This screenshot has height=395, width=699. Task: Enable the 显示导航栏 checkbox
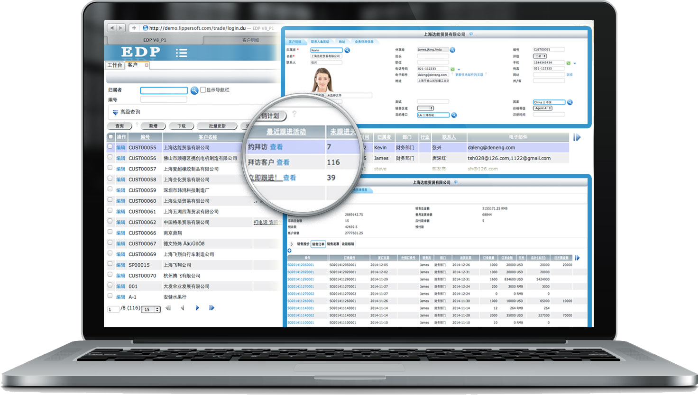(x=203, y=90)
